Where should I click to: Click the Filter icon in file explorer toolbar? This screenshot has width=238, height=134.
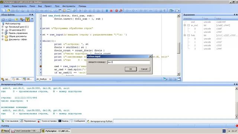[x=28, y=19]
